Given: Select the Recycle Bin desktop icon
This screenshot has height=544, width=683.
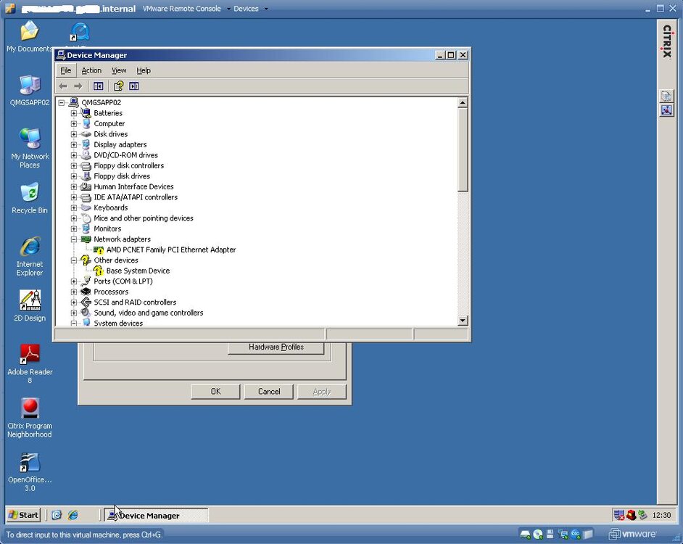Looking at the screenshot, I should (x=30, y=198).
